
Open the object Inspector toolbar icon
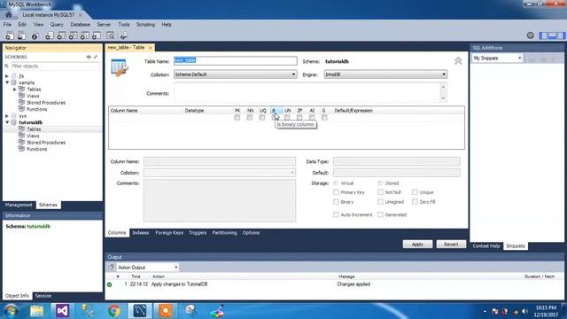(35, 35)
